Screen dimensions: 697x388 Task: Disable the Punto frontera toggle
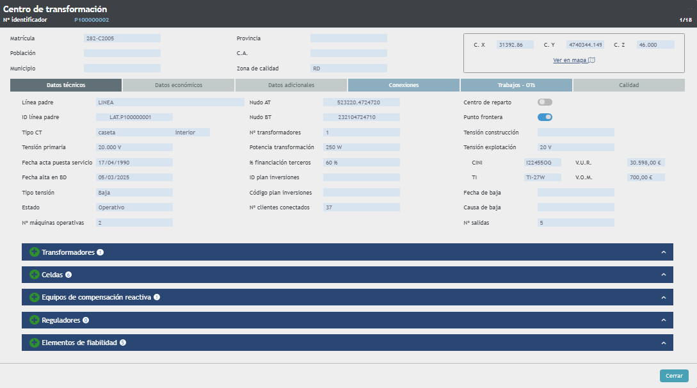[x=545, y=117]
